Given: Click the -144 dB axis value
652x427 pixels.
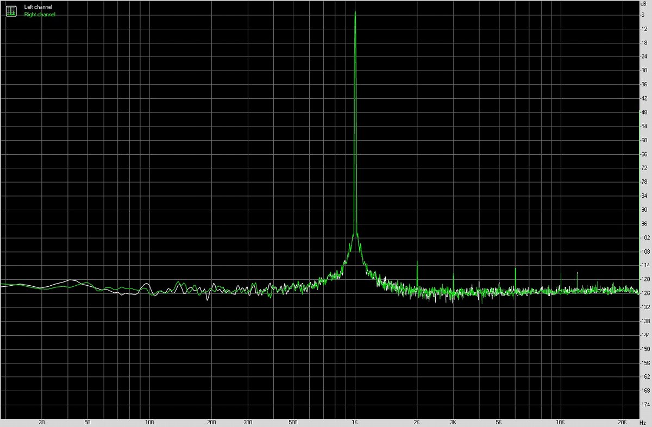Looking at the screenshot, I should coord(645,335).
